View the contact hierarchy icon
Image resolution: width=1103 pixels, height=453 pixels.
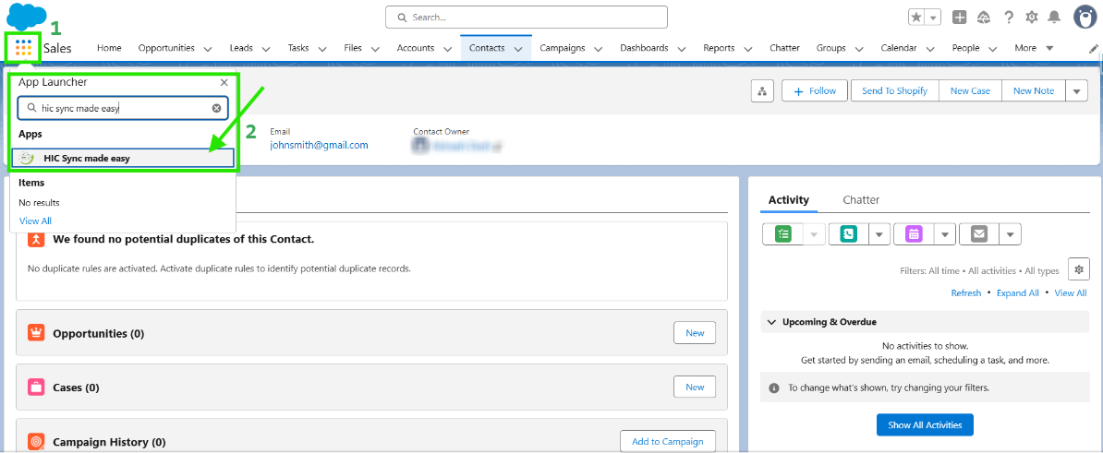pos(762,90)
